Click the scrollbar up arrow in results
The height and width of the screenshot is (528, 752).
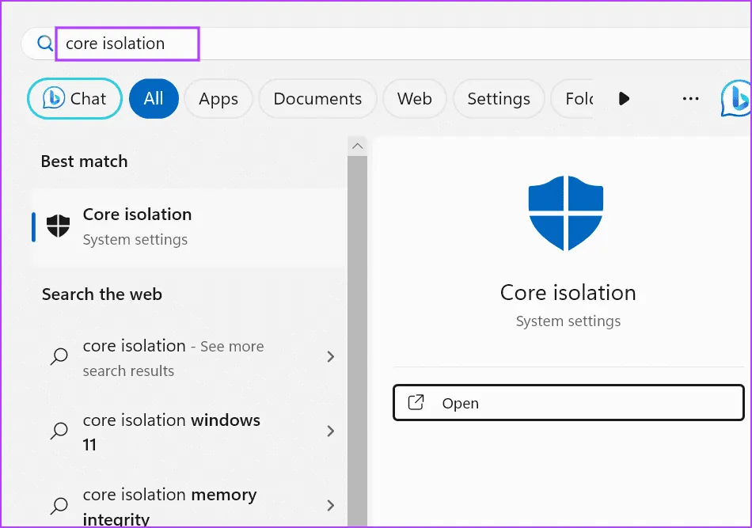(357, 146)
